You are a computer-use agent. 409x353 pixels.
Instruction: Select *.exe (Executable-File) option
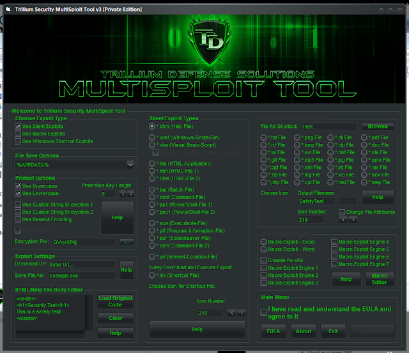pos(152,223)
